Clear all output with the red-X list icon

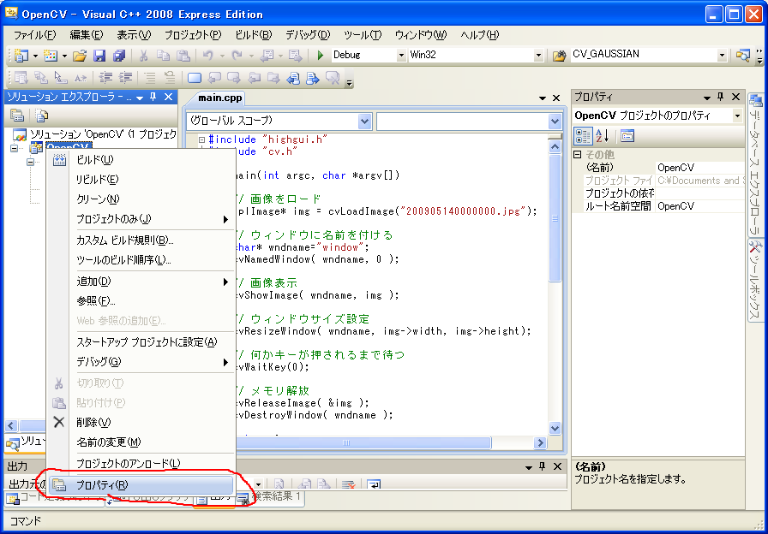348,484
